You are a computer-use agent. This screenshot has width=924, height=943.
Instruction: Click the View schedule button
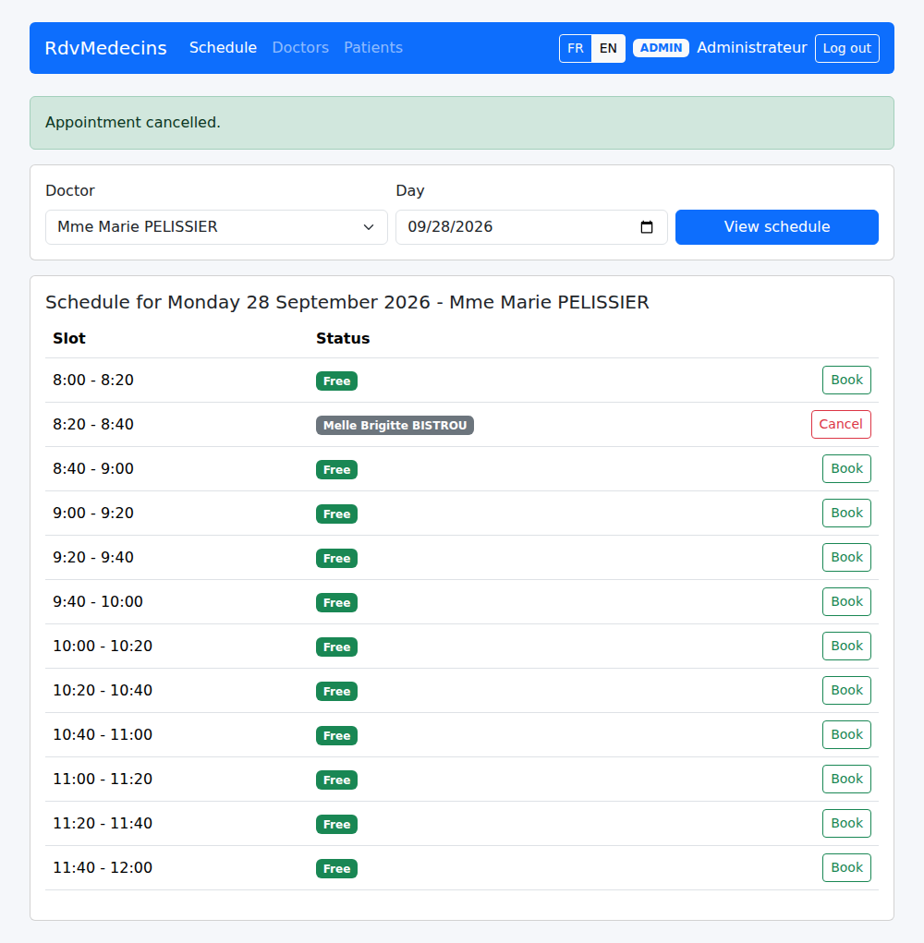776,227
